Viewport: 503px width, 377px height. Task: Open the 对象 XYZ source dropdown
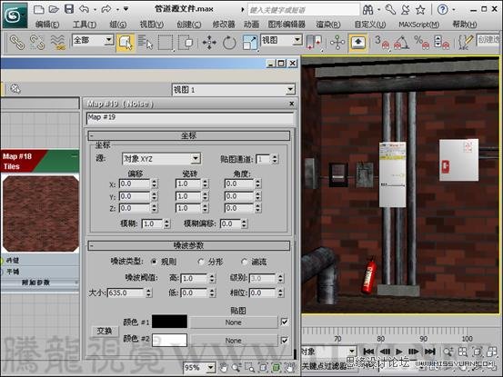161,159
